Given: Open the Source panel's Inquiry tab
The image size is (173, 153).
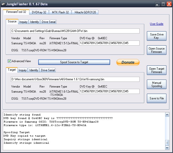Looking at the screenshot, I should pos(23,22).
